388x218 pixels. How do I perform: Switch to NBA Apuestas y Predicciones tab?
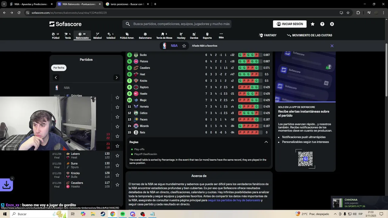click(31, 4)
